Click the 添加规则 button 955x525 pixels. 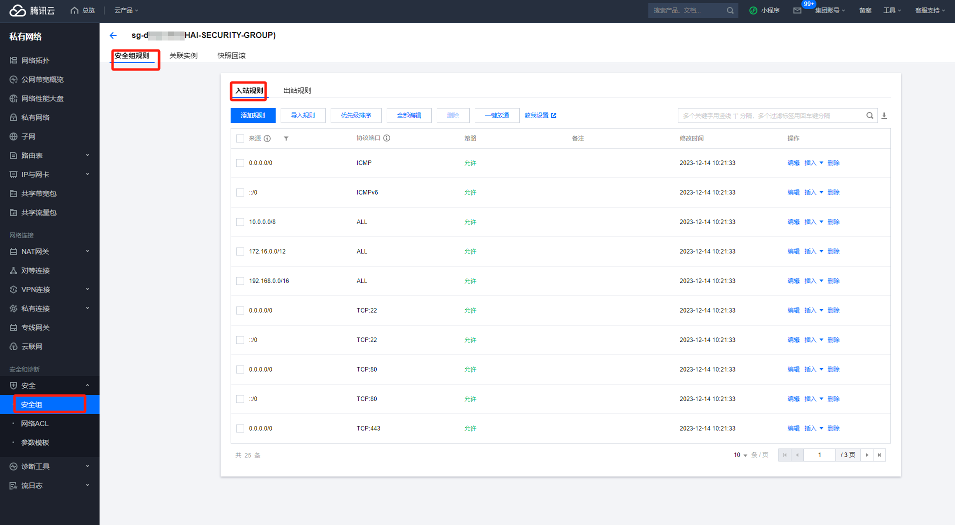[253, 115]
